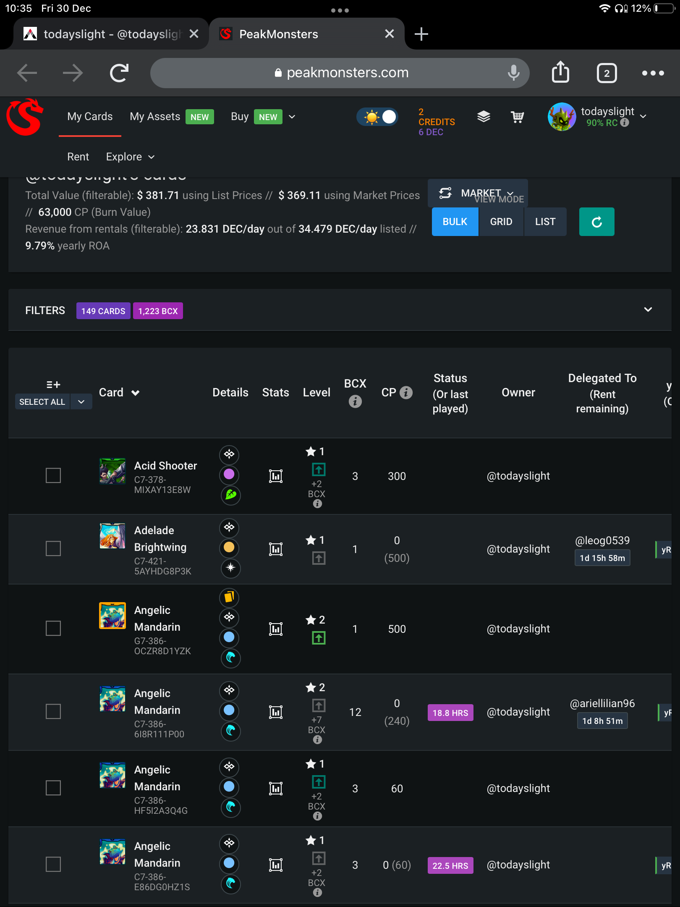Viewport: 680px width, 907px height.
Task: Reload the page with browser refresh icon
Action: coord(119,73)
